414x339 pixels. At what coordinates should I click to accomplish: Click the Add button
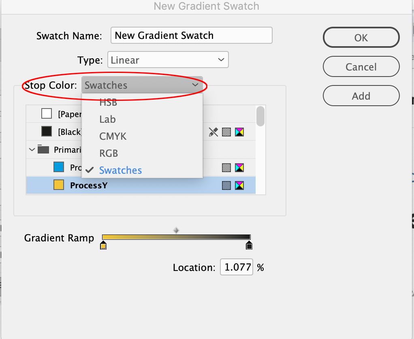click(x=361, y=96)
